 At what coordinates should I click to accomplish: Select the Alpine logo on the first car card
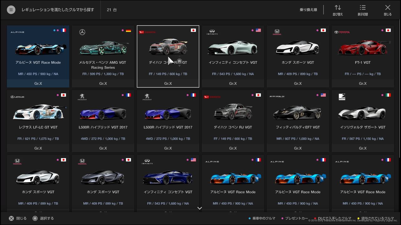18,32
